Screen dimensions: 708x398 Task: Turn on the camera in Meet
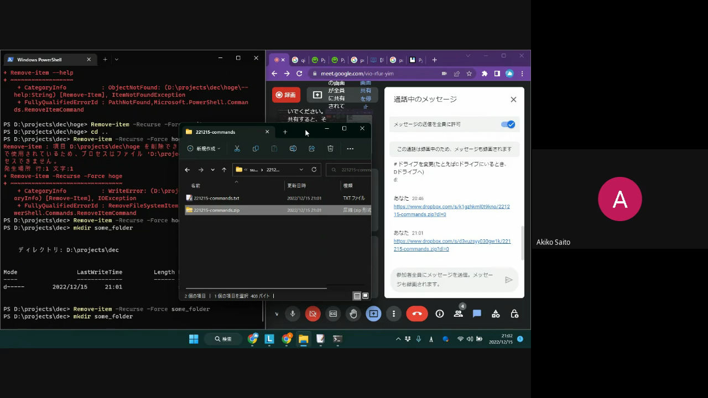pyautogui.click(x=313, y=314)
